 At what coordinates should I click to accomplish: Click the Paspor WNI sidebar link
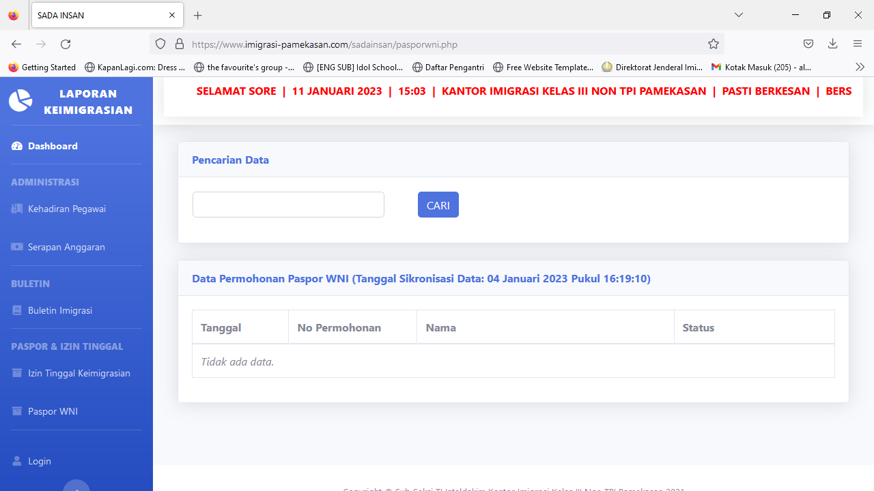[53, 411]
